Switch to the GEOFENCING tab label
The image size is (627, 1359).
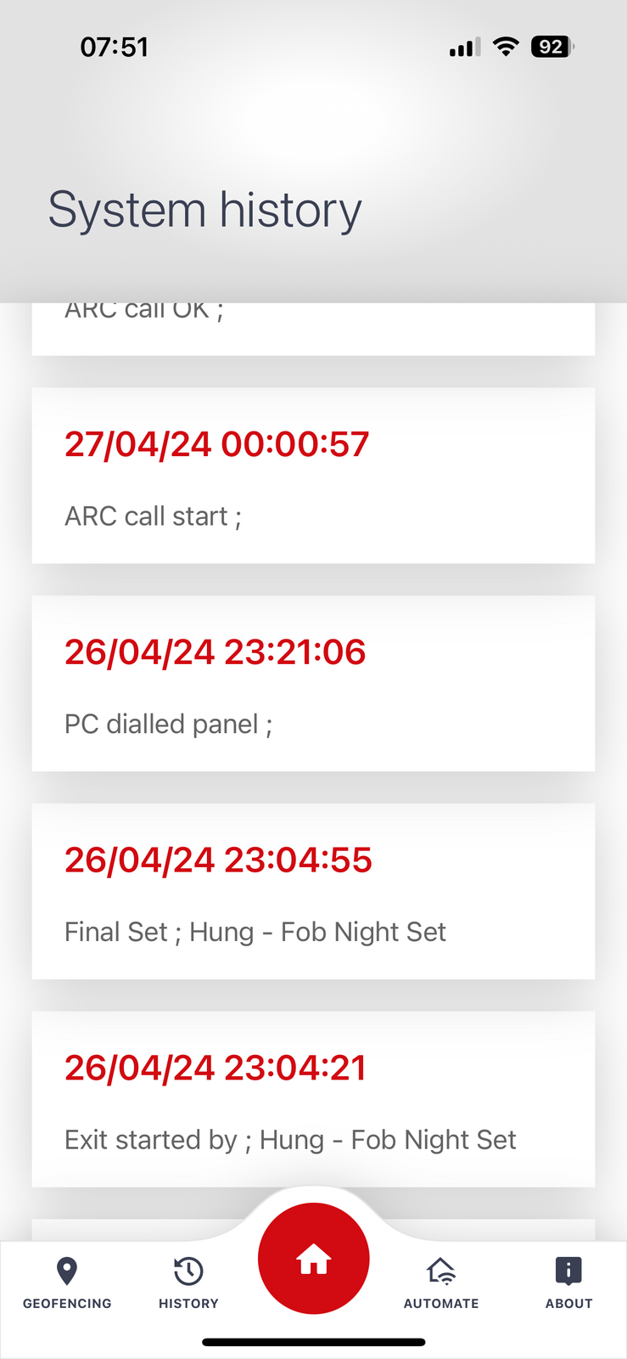tap(67, 1304)
